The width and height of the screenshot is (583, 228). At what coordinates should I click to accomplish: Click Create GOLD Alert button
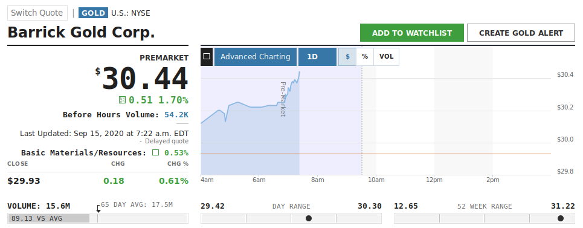tap(521, 33)
